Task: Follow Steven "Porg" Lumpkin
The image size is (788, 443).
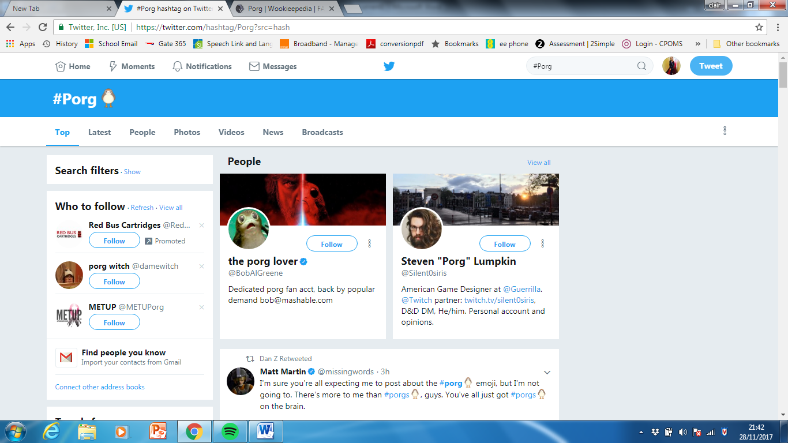Action: point(505,244)
